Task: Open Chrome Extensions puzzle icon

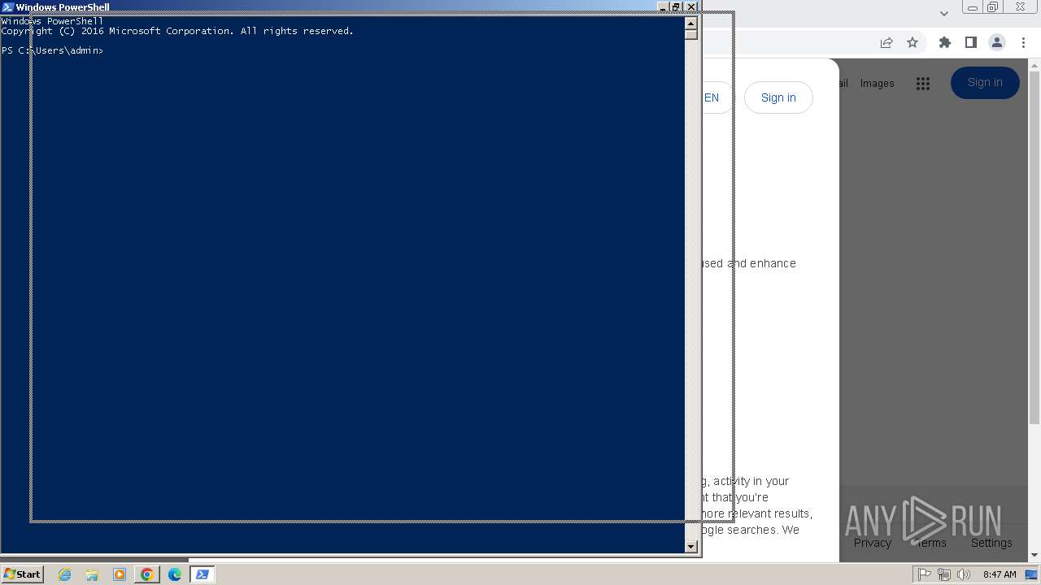Action: pyautogui.click(x=945, y=42)
